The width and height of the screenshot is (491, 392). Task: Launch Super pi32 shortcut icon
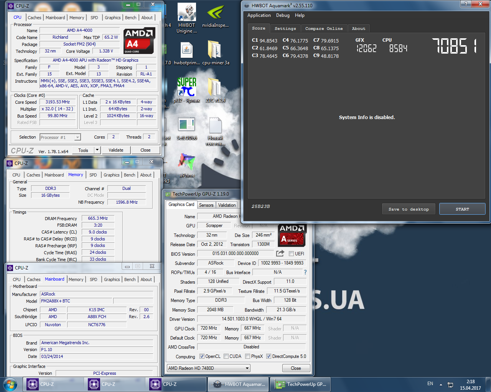(186, 90)
